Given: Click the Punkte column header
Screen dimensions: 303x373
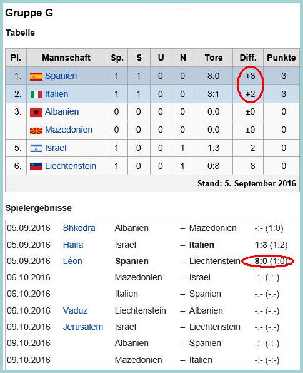Looking at the screenshot, I should pyautogui.click(x=281, y=58).
